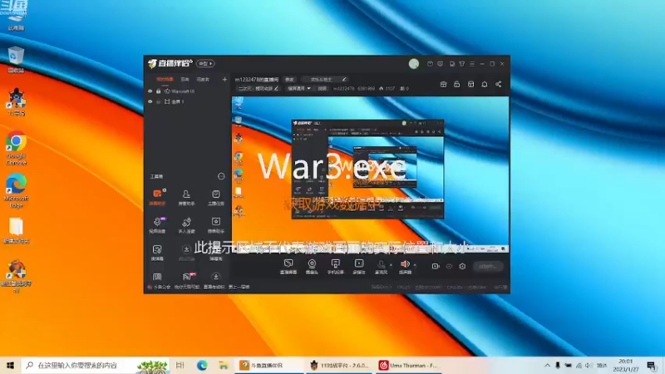Click the record icon in the bottom bar
Screen dimensions: 665x374
tap(435, 266)
